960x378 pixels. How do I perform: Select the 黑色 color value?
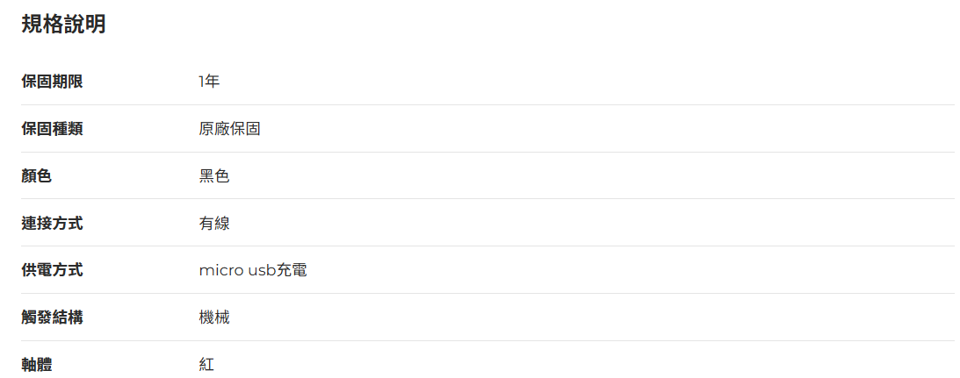[214, 176]
